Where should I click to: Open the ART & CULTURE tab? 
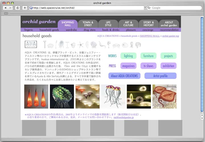tap(128, 24)
